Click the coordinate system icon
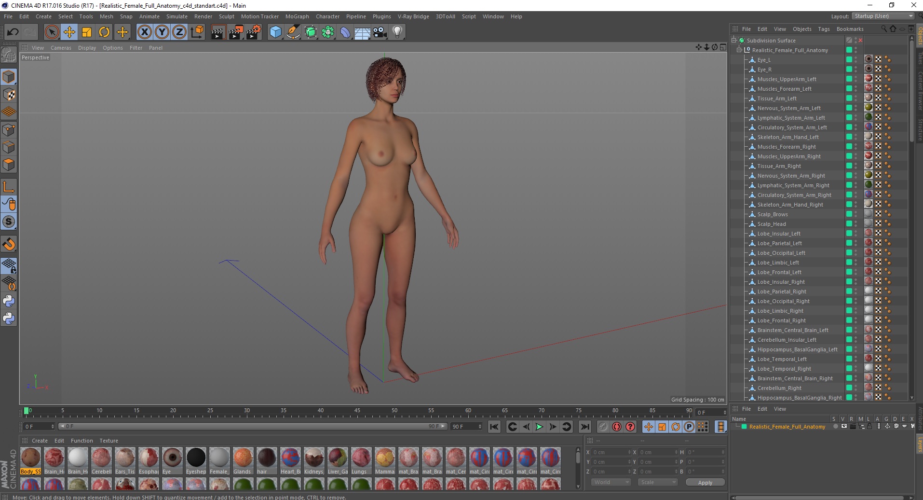 coord(197,32)
